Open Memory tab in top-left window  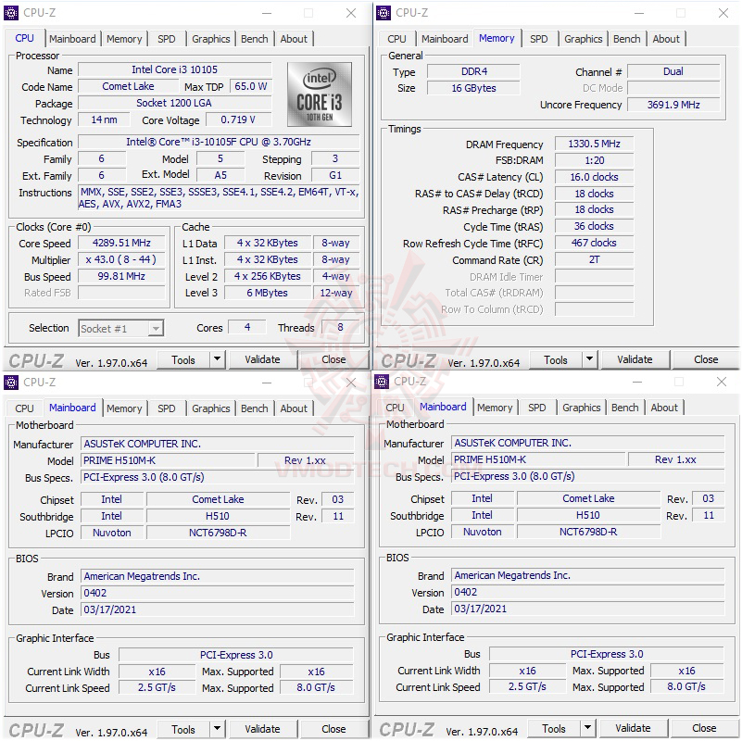[x=124, y=39]
